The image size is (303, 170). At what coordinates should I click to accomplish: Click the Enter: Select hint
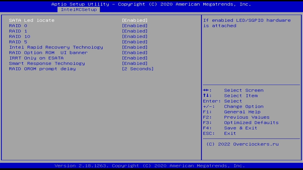[223, 101]
